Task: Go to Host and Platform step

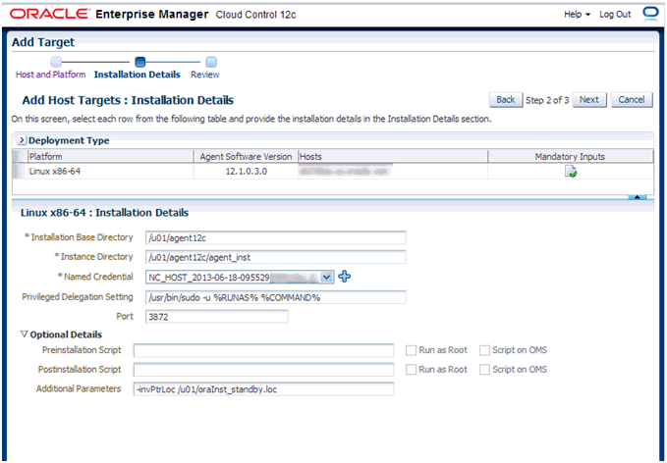Action: click(x=51, y=75)
